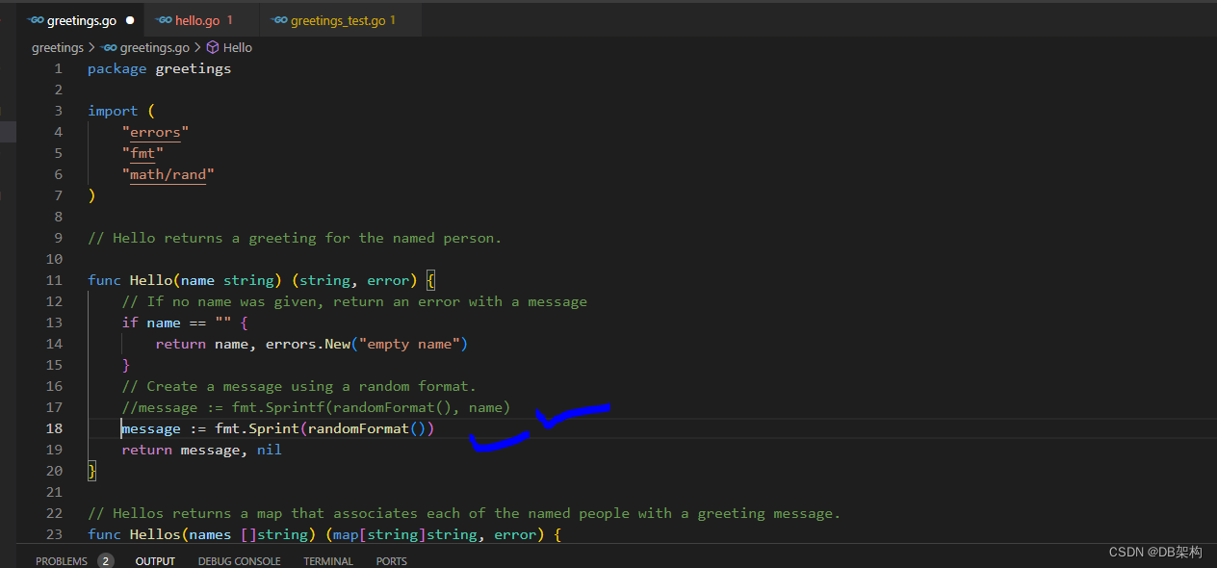The width and height of the screenshot is (1217, 568).
Task: Click line number 18 in the gutter
Action: 54,428
